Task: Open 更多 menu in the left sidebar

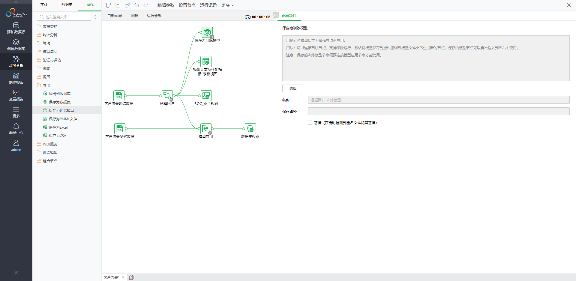Action: [16, 112]
